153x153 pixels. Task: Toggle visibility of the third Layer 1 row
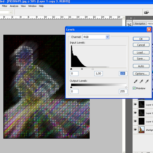click(x=135, y=121)
